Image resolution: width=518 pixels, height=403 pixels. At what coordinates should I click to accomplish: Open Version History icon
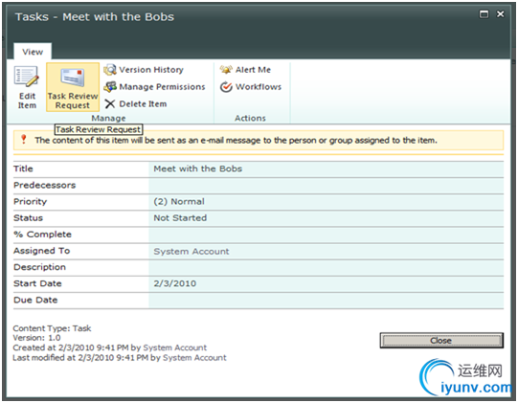click(110, 70)
